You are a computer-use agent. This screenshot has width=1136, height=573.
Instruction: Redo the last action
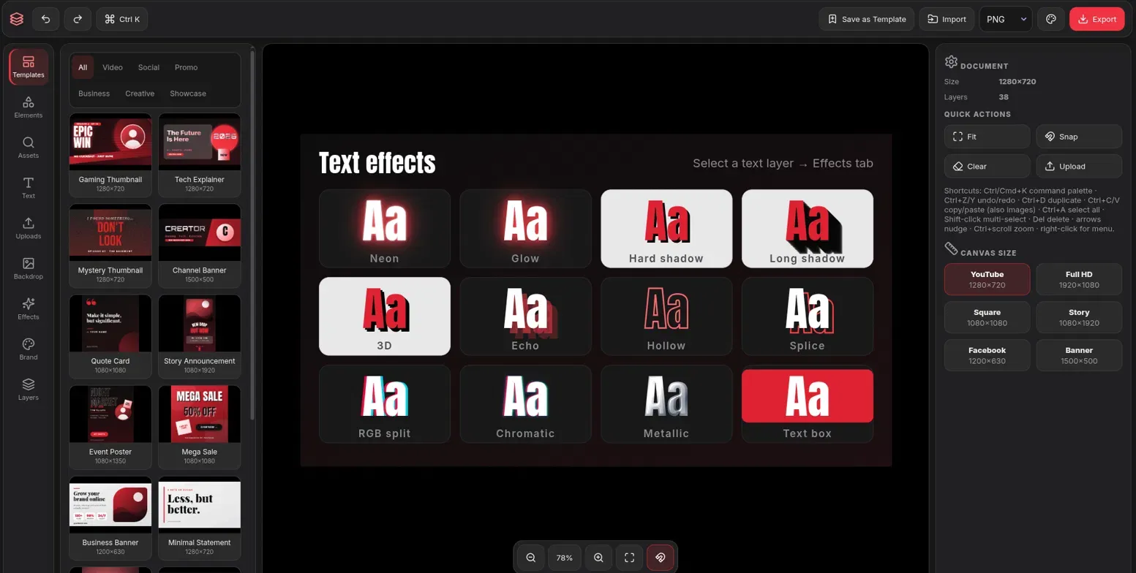click(x=78, y=19)
